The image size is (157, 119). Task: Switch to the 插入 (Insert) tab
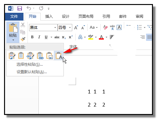tap(49, 17)
